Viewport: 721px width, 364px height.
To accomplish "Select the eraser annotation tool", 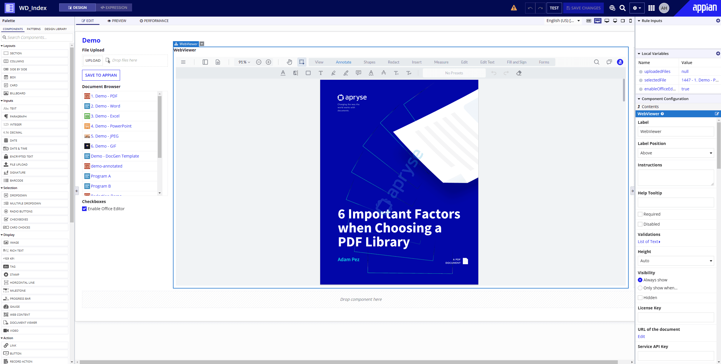I will 519,73.
